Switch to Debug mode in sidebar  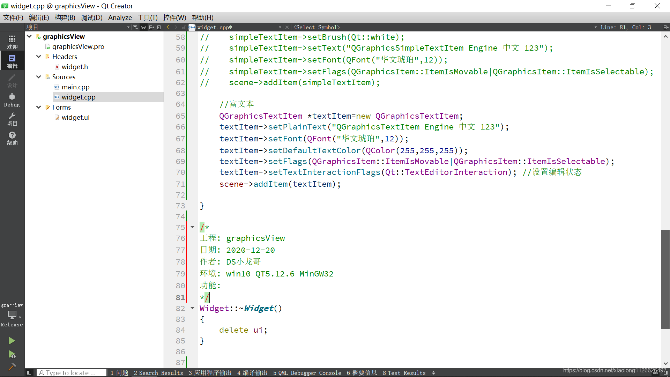click(x=12, y=100)
